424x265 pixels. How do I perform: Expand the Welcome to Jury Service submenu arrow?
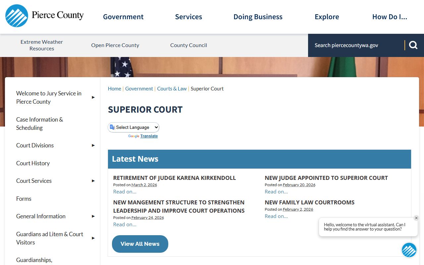(x=93, y=97)
